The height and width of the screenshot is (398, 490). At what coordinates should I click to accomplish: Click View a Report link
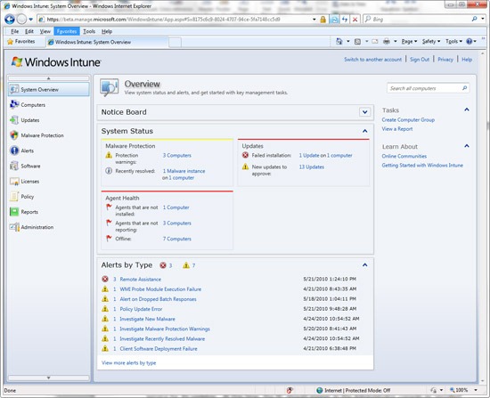click(396, 129)
